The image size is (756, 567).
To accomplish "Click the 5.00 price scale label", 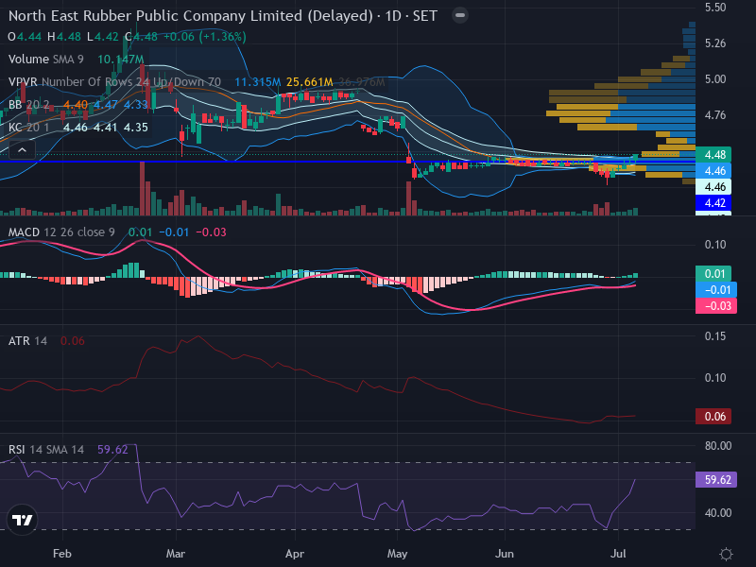I will click(x=715, y=79).
